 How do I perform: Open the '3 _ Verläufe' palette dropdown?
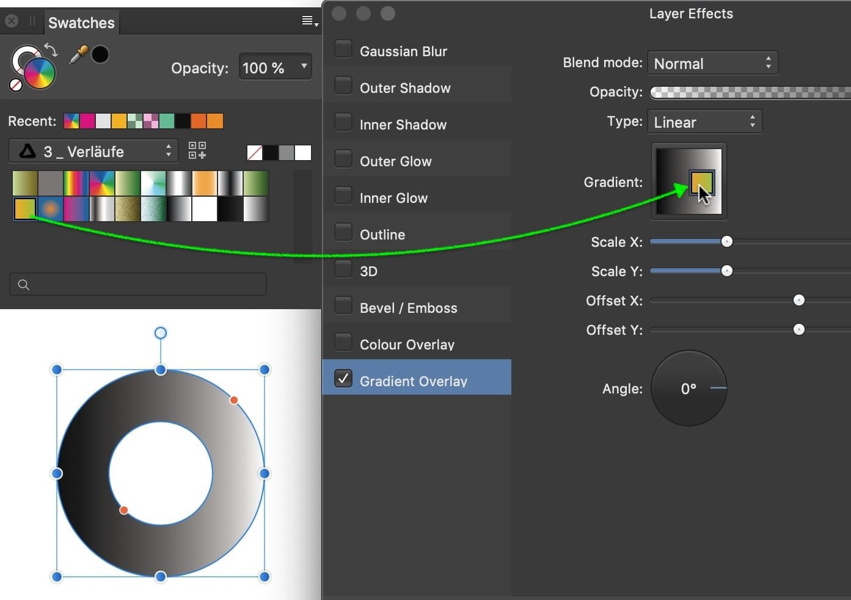point(93,151)
